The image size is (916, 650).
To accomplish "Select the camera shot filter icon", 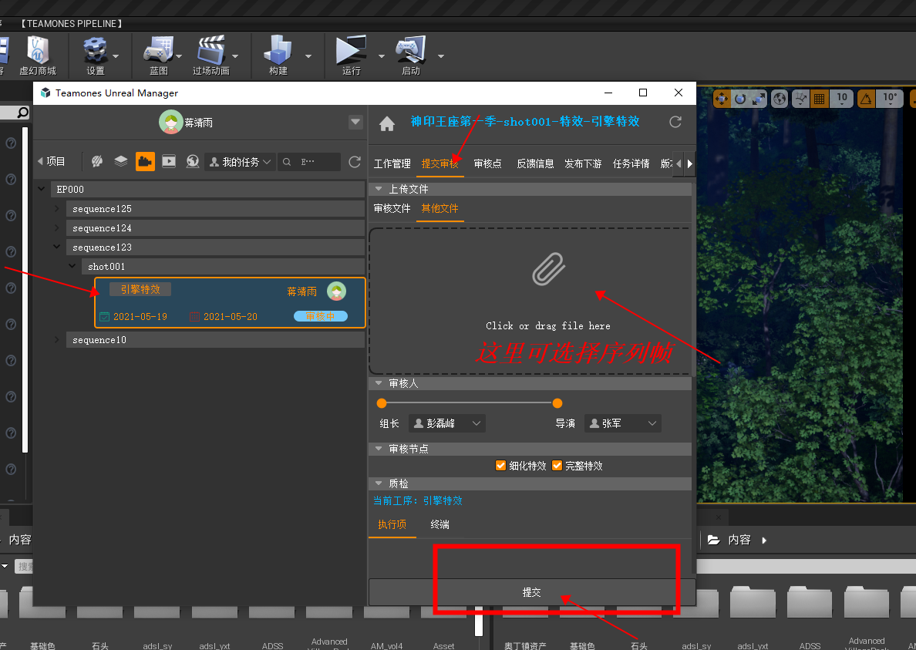I will tap(145, 161).
